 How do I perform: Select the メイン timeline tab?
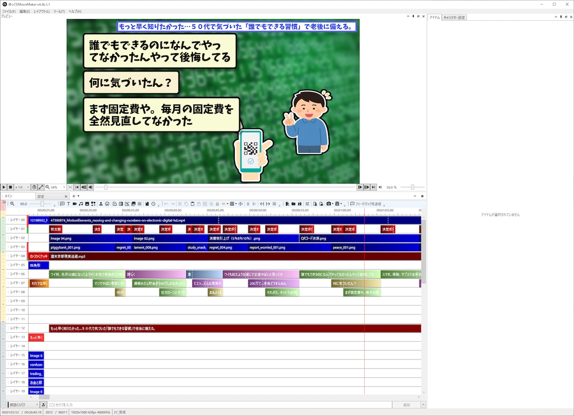(18, 196)
